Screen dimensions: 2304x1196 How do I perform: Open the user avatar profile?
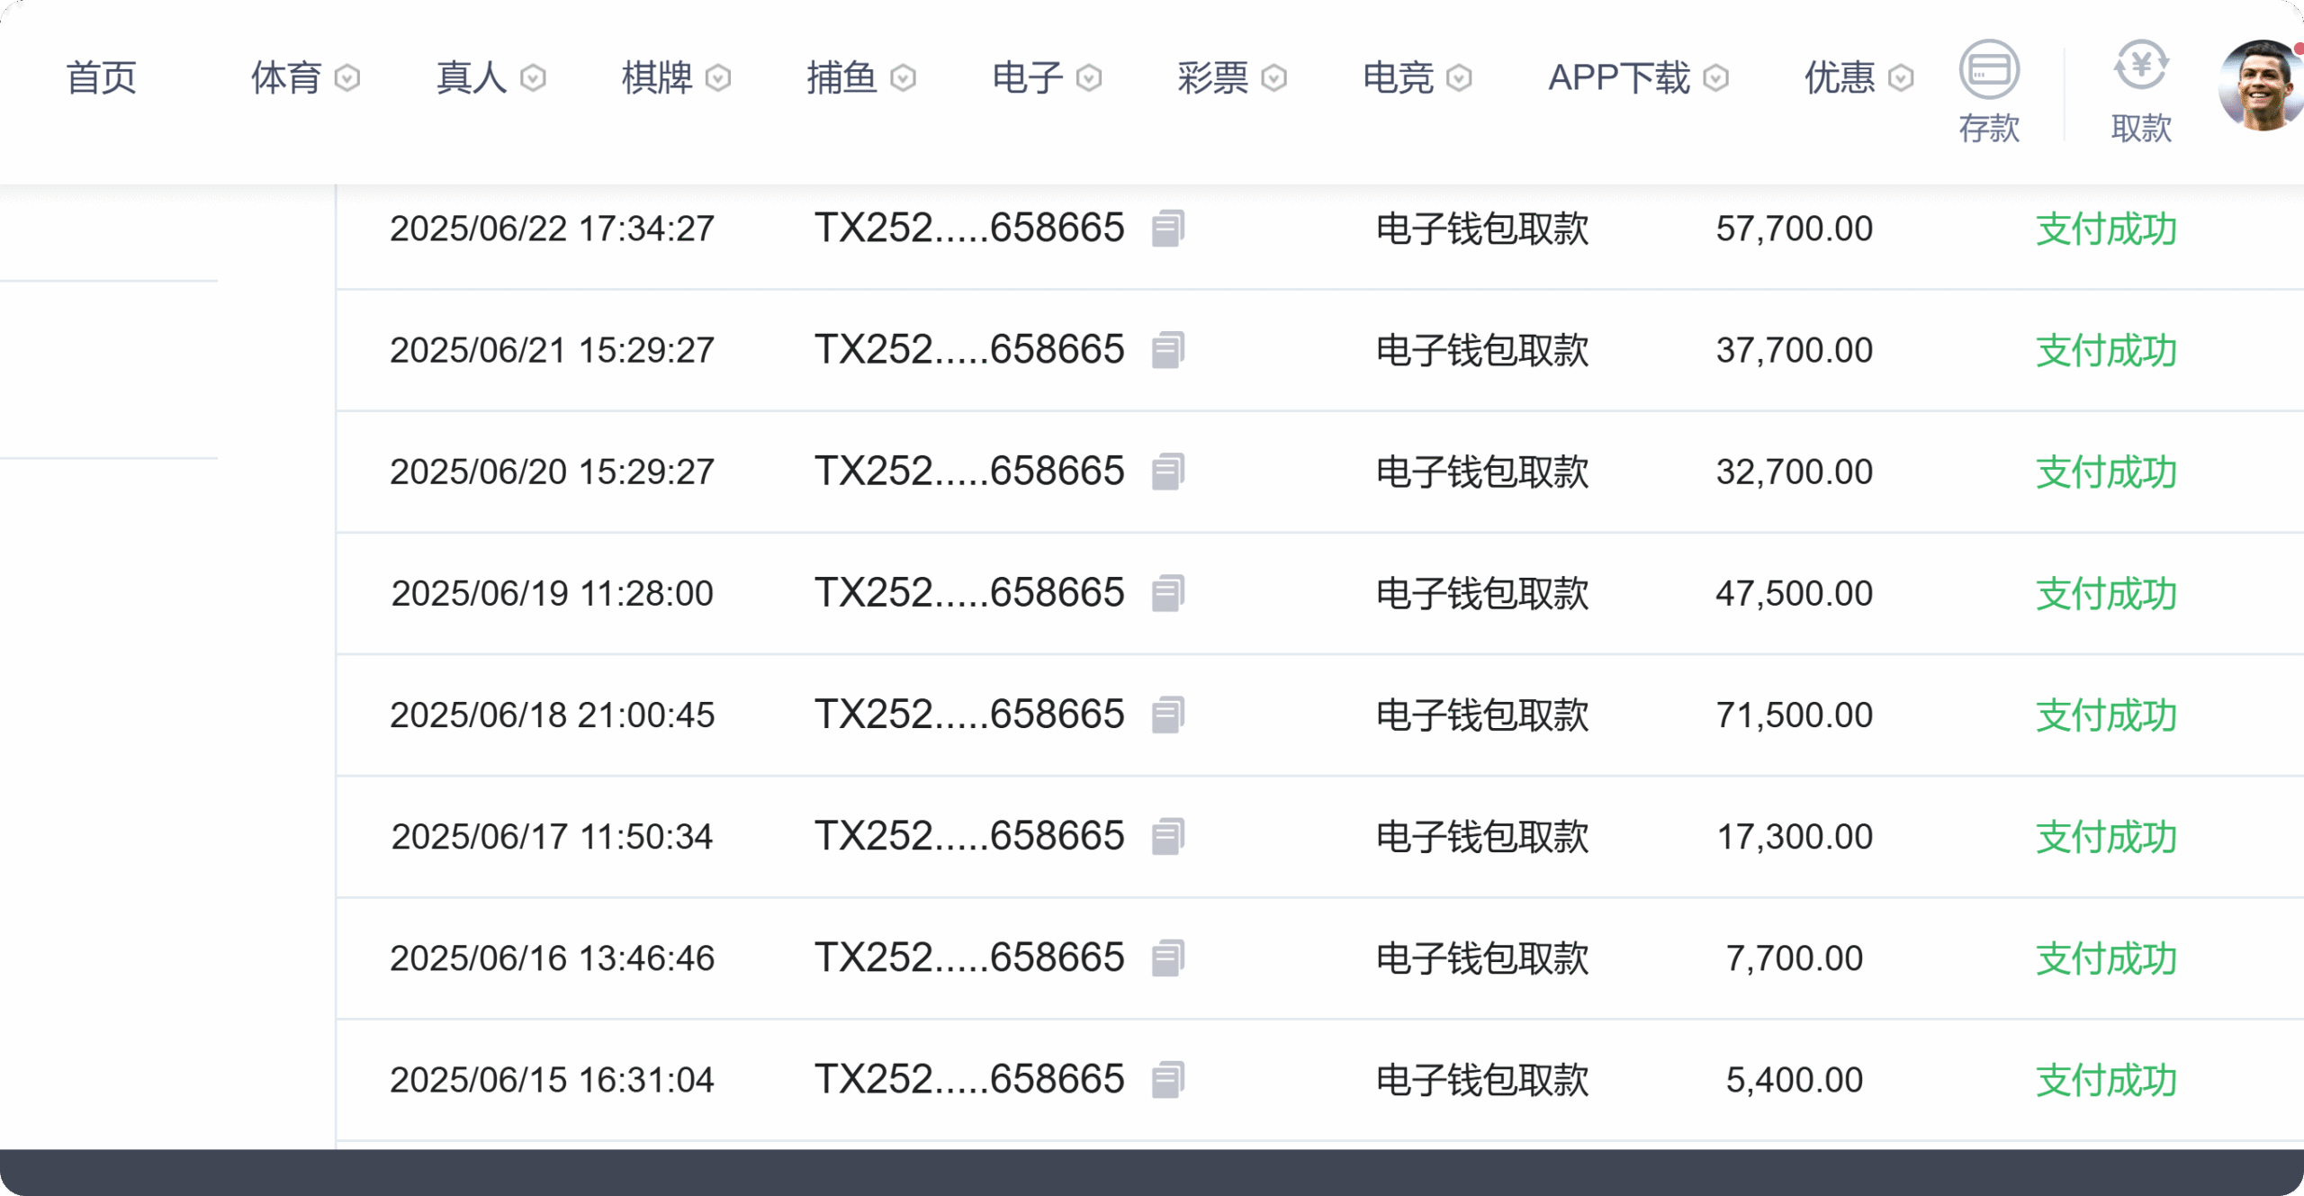(2261, 85)
